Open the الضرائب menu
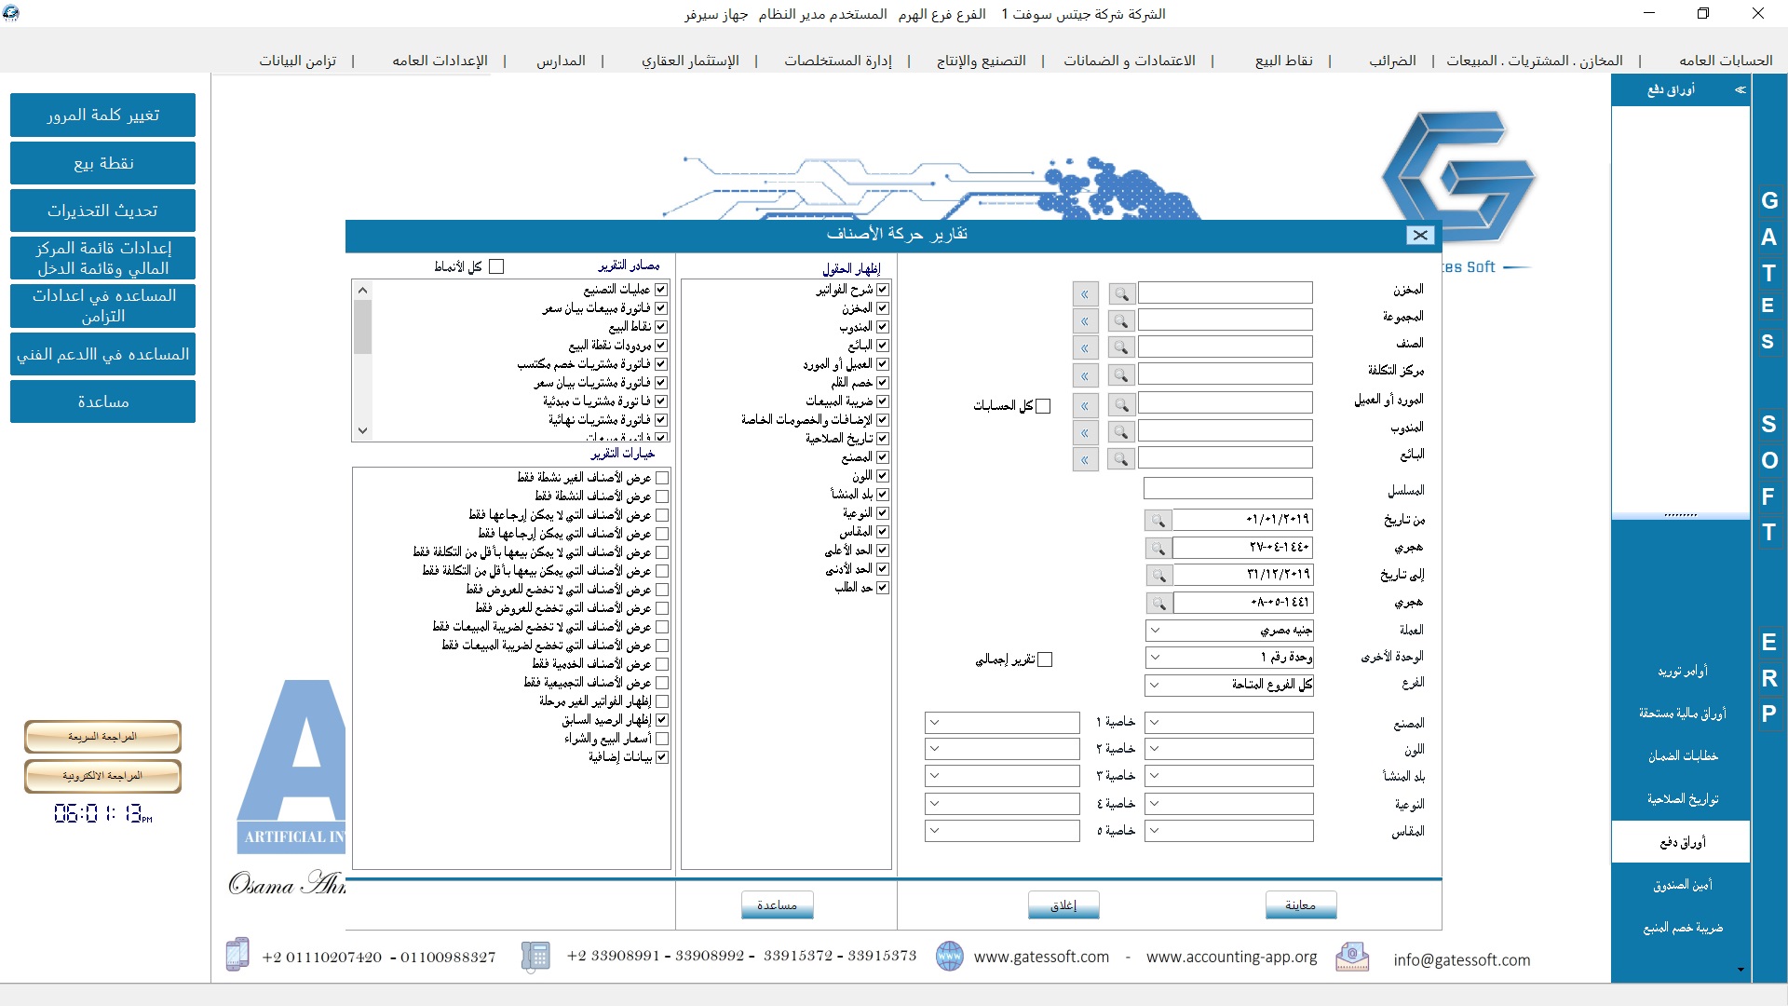 point(1392,61)
